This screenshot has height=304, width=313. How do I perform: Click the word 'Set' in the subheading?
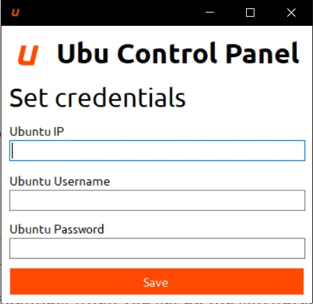pos(29,98)
